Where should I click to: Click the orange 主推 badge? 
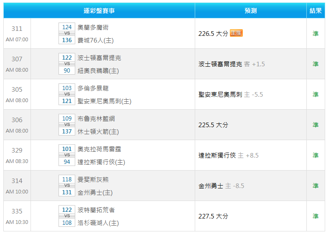(236, 33)
